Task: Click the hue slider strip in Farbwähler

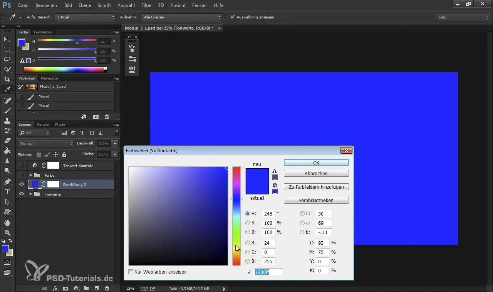Action: coord(236,216)
